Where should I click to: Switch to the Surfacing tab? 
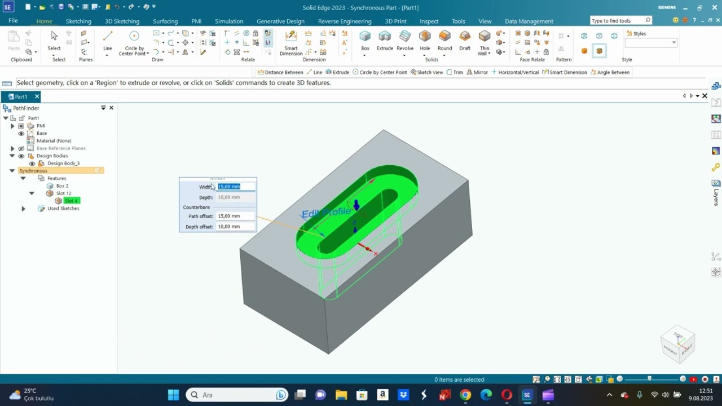[x=165, y=21]
